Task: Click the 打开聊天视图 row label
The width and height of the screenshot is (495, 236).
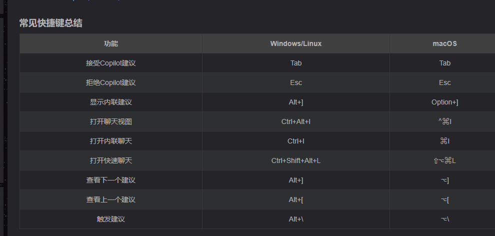Action: click(x=111, y=121)
